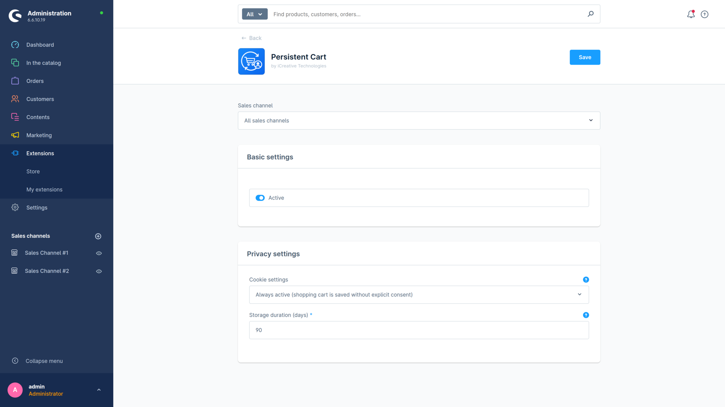The width and height of the screenshot is (725, 407).
Task: Click the Storage duration days field
Action: click(419, 330)
